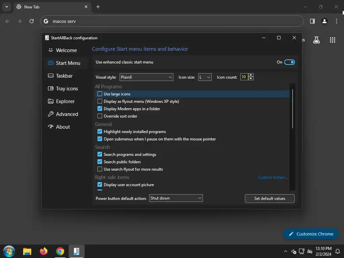Image resolution: width=344 pixels, height=258 pixels.
Task: Uncheck Search public folders
Action: pos(99,162)
